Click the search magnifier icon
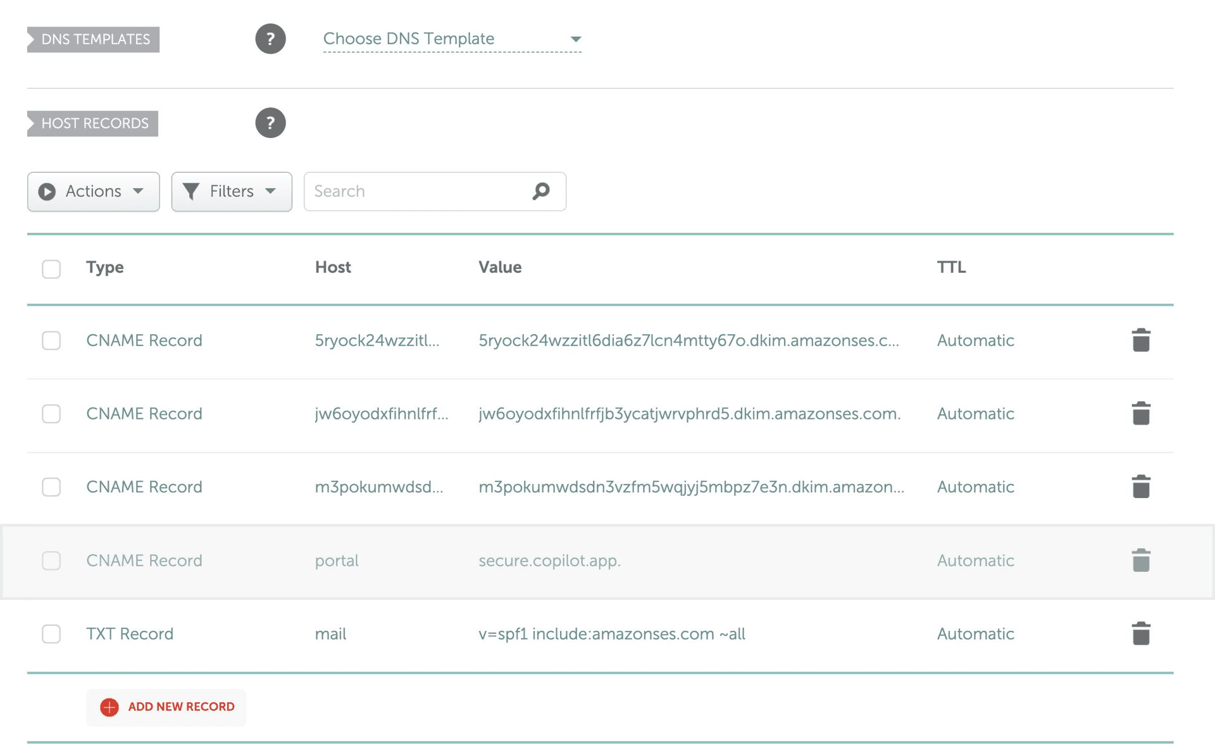Viewport: 1215px width, 753px height. (540, 191)
